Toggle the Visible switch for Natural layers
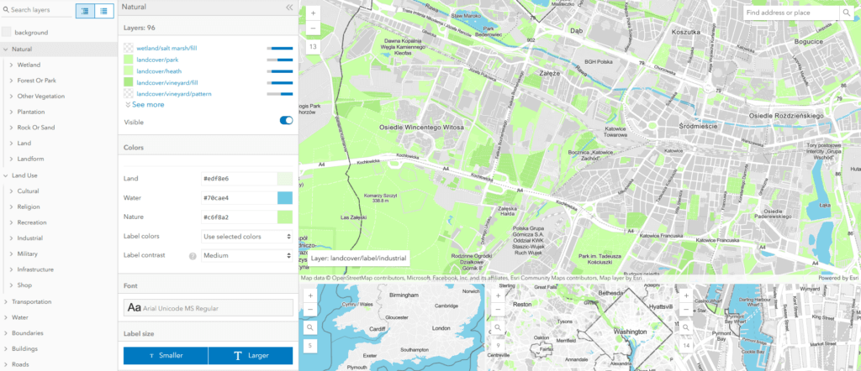 pyautogui.click(x=286, y=121)
